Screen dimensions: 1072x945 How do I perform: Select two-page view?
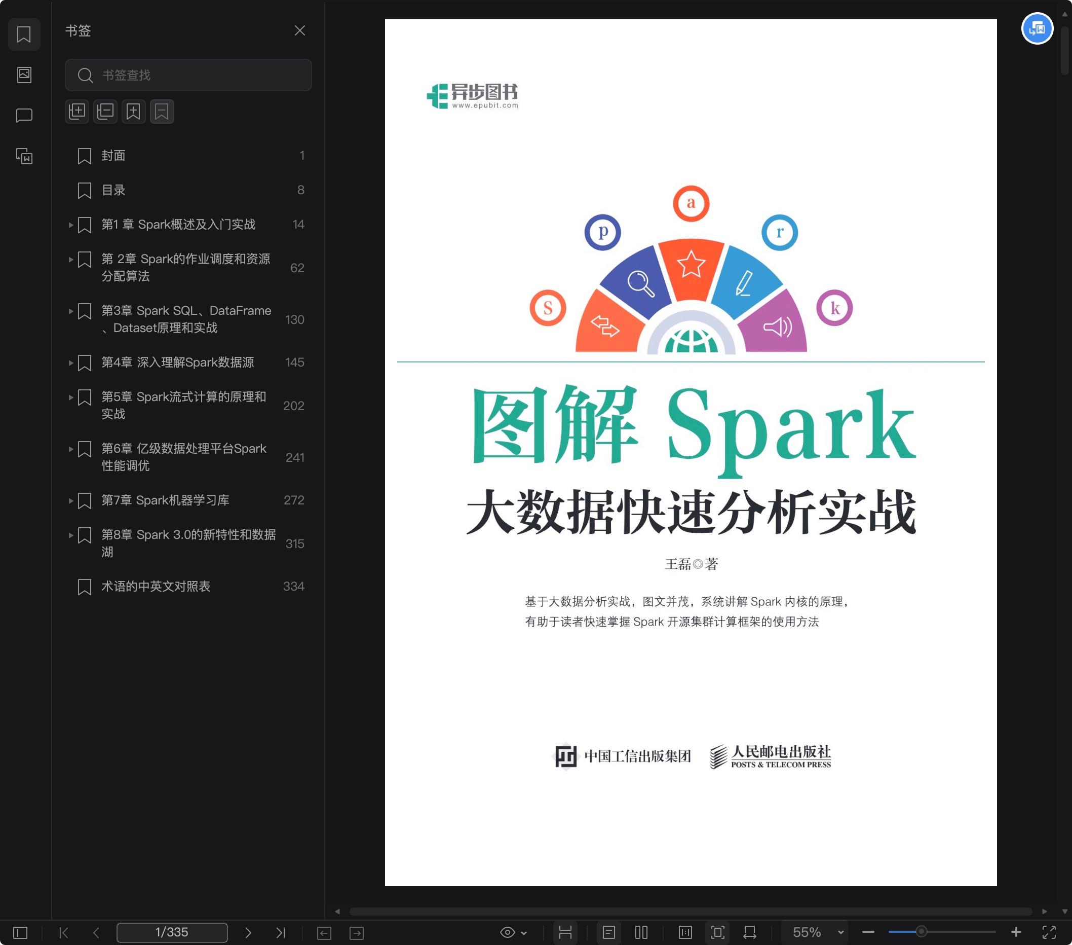[x=641, y=932]
